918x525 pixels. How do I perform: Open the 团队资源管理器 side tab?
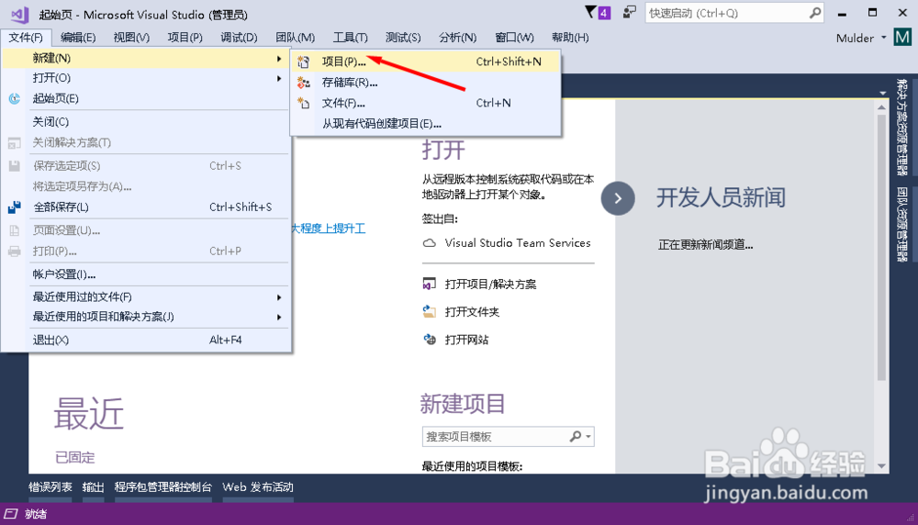(902, 224)
